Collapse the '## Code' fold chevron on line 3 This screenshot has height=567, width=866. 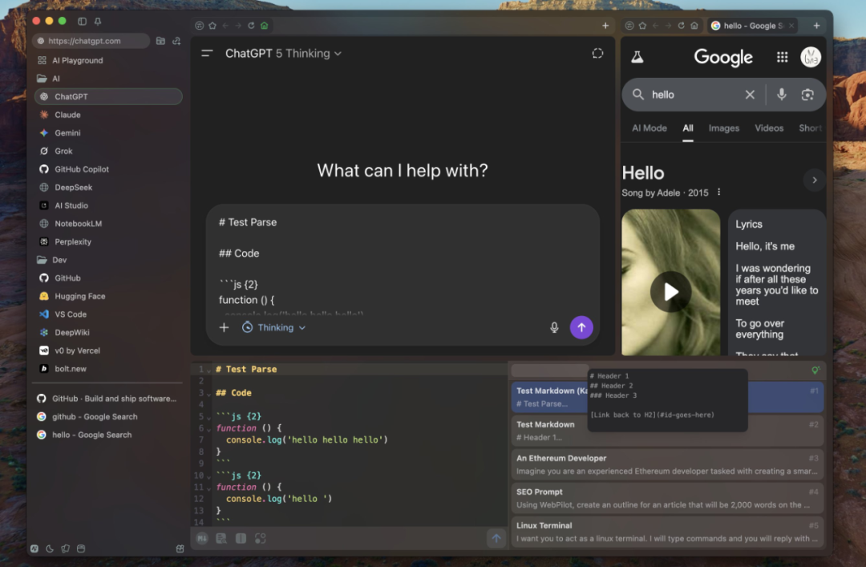(208, 394)
